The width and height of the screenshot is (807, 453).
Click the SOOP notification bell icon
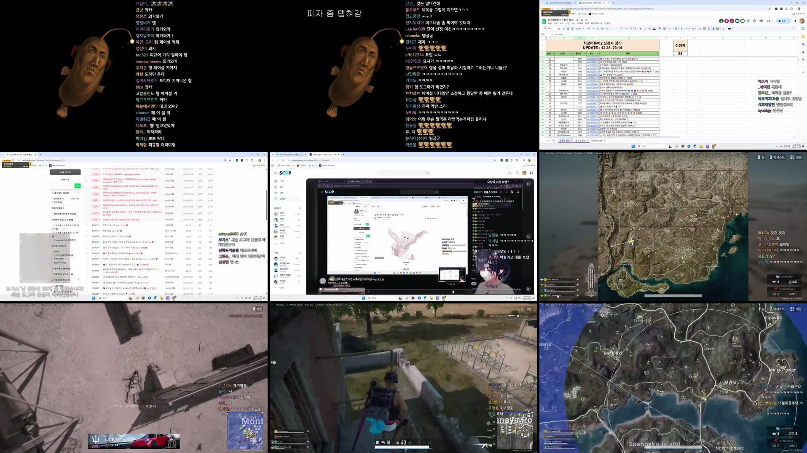pyautogui.click(x=517, y=173)
